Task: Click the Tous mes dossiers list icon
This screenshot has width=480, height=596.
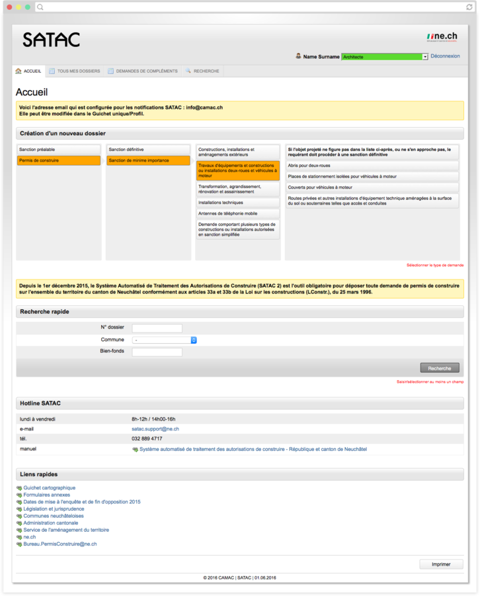Action: coord(52,71)
